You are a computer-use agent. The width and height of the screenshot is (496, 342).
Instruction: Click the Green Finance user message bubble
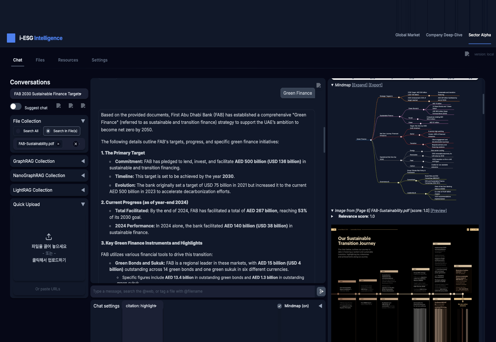pos(297,93)
